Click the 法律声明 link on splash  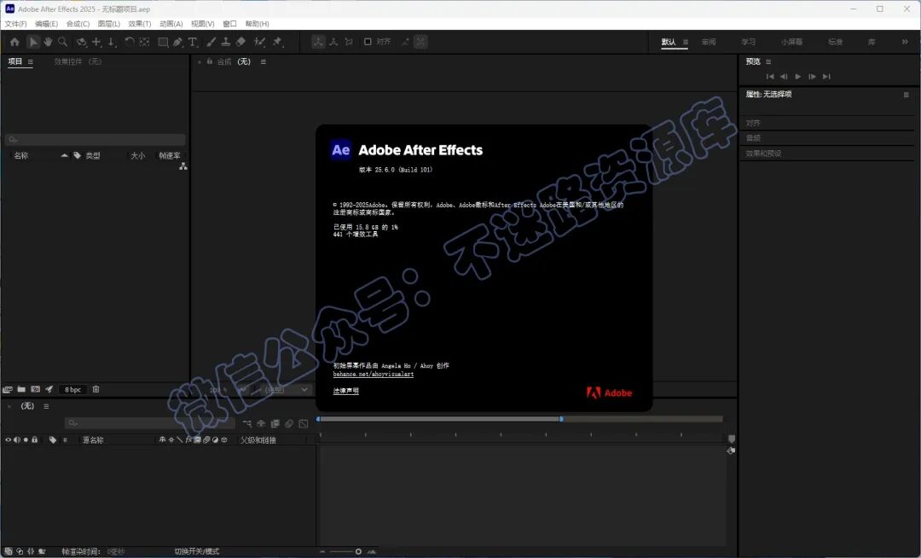[x=346, y=391]
